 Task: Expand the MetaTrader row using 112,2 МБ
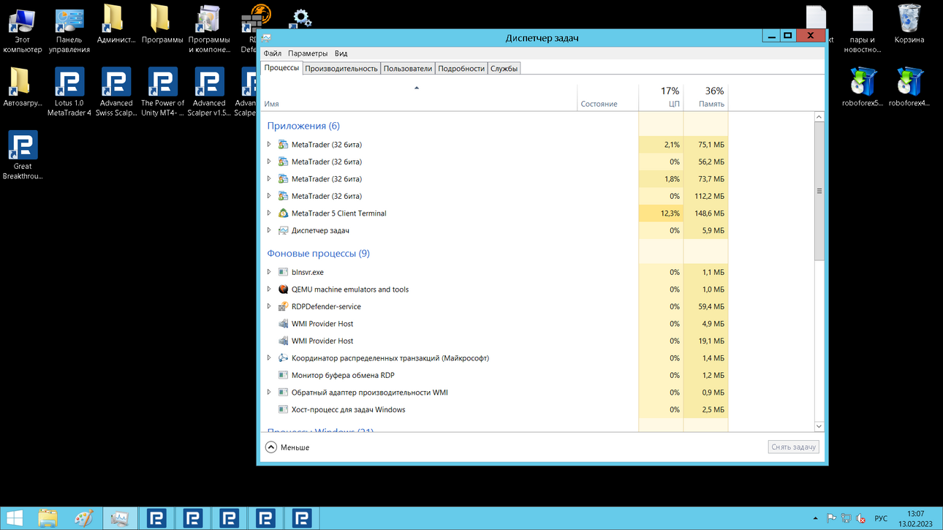coord(269,196)
